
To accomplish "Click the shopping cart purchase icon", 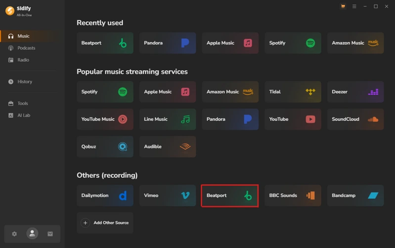I will click(343, 6).
